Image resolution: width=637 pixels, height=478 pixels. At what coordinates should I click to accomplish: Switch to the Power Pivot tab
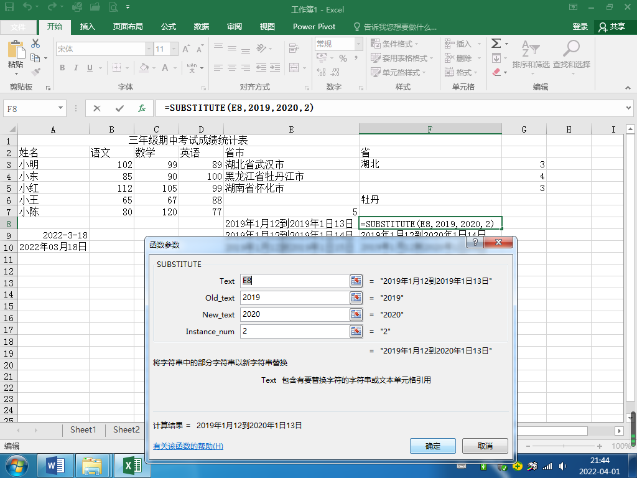[x=314, y=26]
